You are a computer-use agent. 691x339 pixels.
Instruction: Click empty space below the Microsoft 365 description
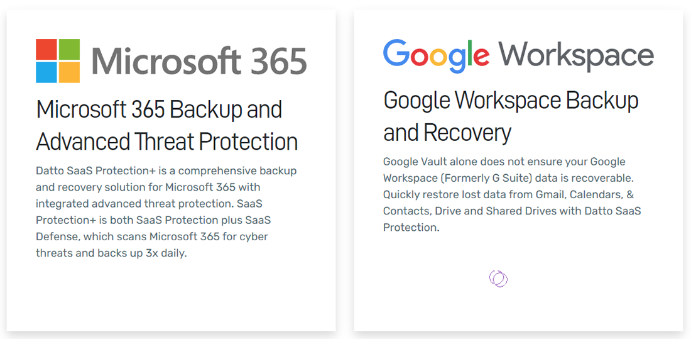(170, 296)
